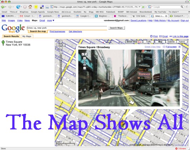Click the Search Maps button
Screen dimensions: 190x150
[116, 28]
